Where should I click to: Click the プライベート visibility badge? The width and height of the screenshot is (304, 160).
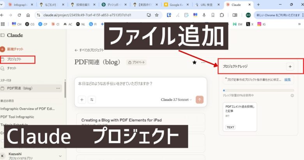[x=136, y=62]
